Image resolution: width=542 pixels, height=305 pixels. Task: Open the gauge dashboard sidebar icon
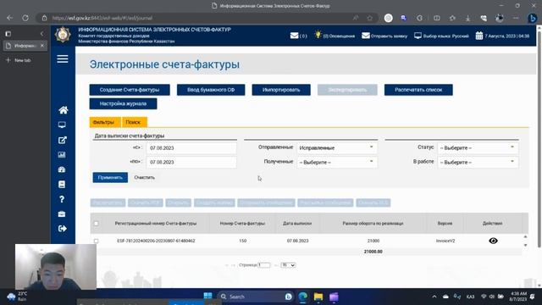point(62,169)
